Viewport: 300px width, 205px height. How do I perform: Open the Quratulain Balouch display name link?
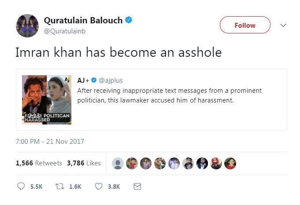(x=83, y=20)
